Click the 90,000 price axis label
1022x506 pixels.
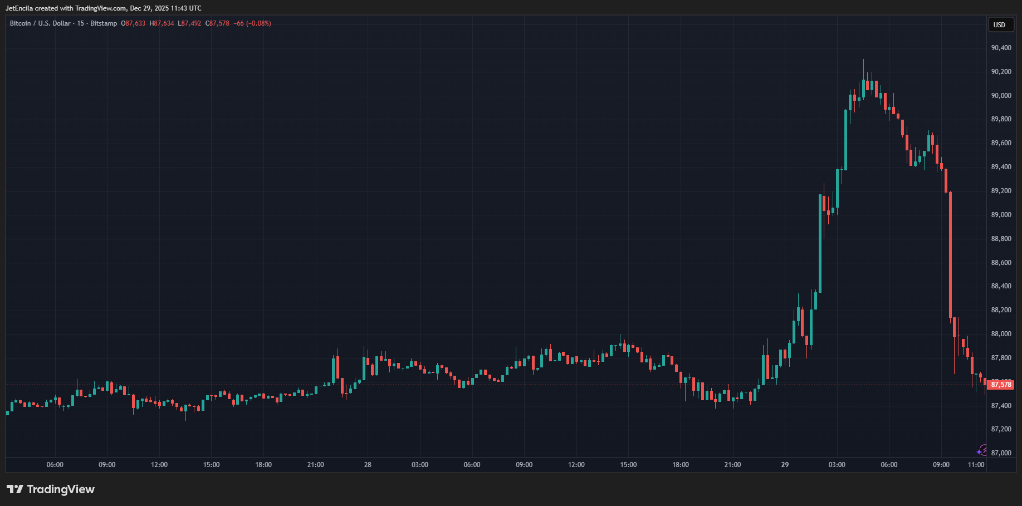1001,96
